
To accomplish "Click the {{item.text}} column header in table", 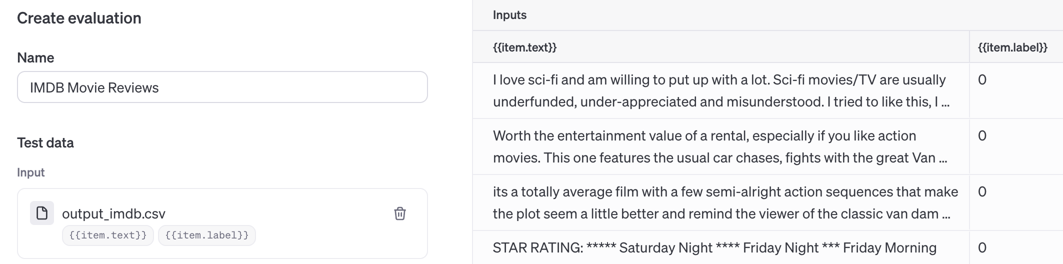I will pos(524,47).
